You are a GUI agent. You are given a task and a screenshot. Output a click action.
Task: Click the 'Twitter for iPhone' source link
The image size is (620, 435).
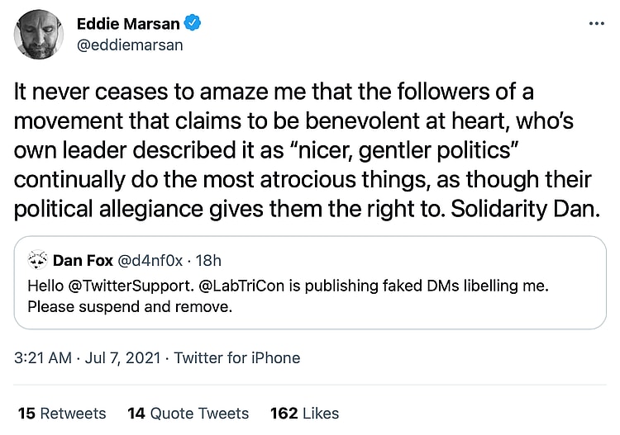tap(237, 357)
